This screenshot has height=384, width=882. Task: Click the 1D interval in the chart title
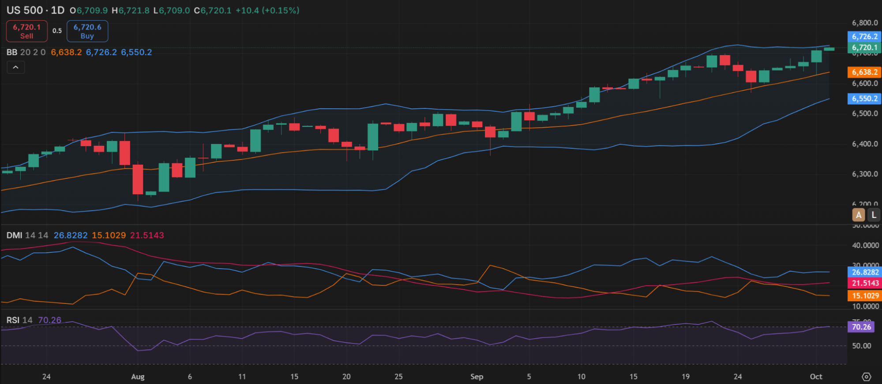tap(58, 10)
